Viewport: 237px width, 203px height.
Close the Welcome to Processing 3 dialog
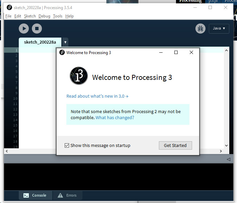tap(191, 52)
